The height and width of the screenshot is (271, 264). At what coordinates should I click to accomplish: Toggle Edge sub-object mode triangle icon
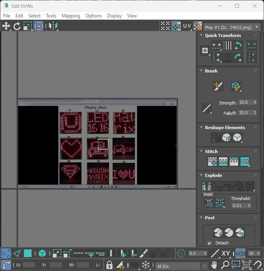(x=17, y=254)
